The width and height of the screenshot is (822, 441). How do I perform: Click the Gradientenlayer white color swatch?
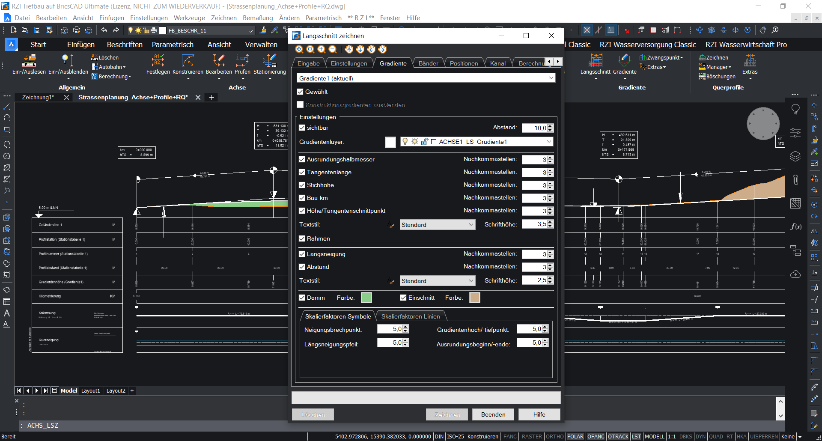[390, 142]
